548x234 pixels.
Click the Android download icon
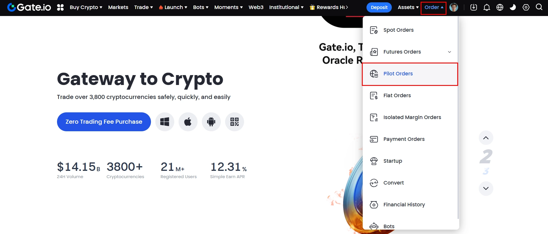(x=211, y=122)
